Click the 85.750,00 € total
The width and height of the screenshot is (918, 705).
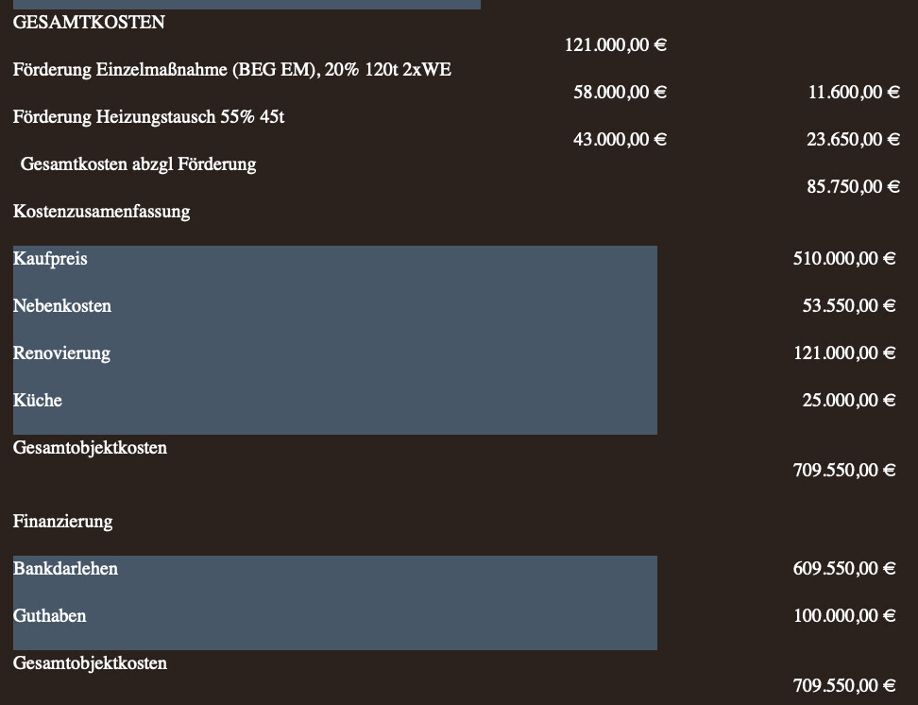(x=853, y=186)
